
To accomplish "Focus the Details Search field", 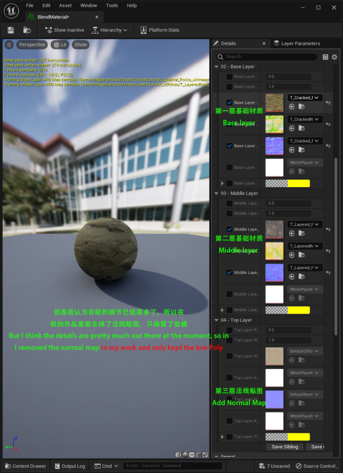I will pos(267,57).
